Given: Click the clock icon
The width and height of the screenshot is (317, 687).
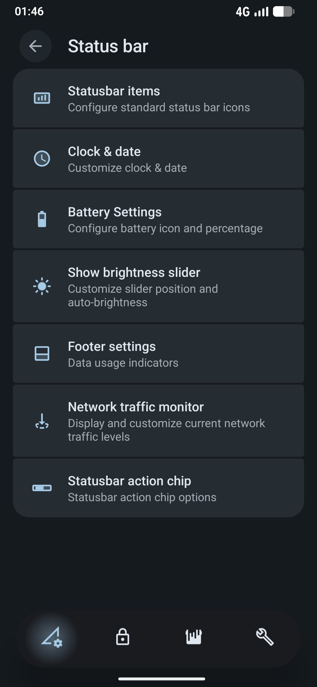Looking at the screenshot, I should click(42, 159).
